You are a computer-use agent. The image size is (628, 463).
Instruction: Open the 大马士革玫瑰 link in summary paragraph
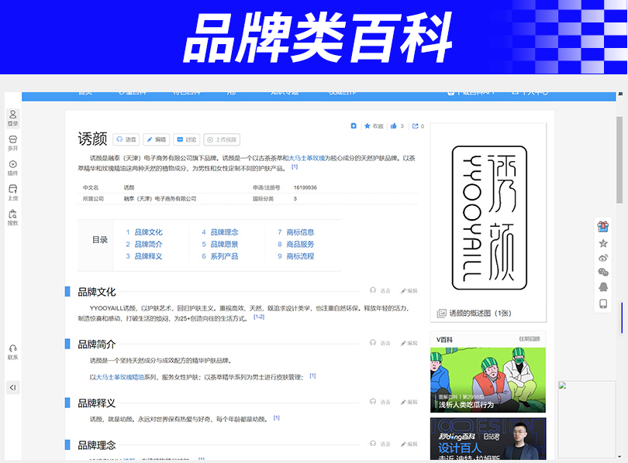click(x=306, y=158)
